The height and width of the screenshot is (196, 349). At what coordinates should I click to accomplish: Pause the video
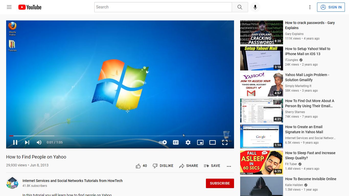[15, 142]
